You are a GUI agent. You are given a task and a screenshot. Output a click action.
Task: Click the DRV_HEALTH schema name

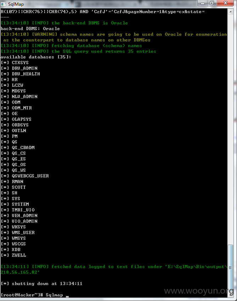(26, 74)
